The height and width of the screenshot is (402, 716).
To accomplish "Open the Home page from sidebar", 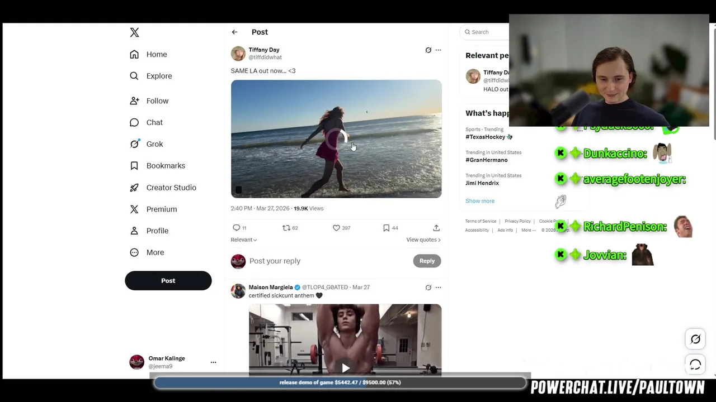I will (x=148, y=54).
